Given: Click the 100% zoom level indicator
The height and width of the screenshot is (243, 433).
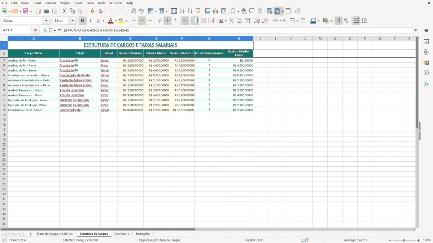Looking at the screenshot, I should tap(427, 240).
